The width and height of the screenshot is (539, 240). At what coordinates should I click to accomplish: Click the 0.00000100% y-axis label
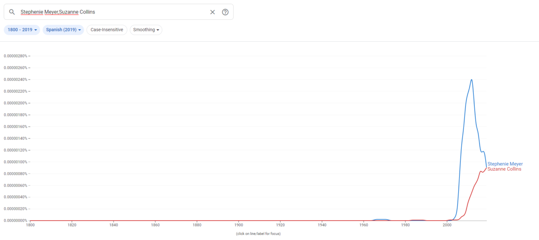tap(16, 162)
